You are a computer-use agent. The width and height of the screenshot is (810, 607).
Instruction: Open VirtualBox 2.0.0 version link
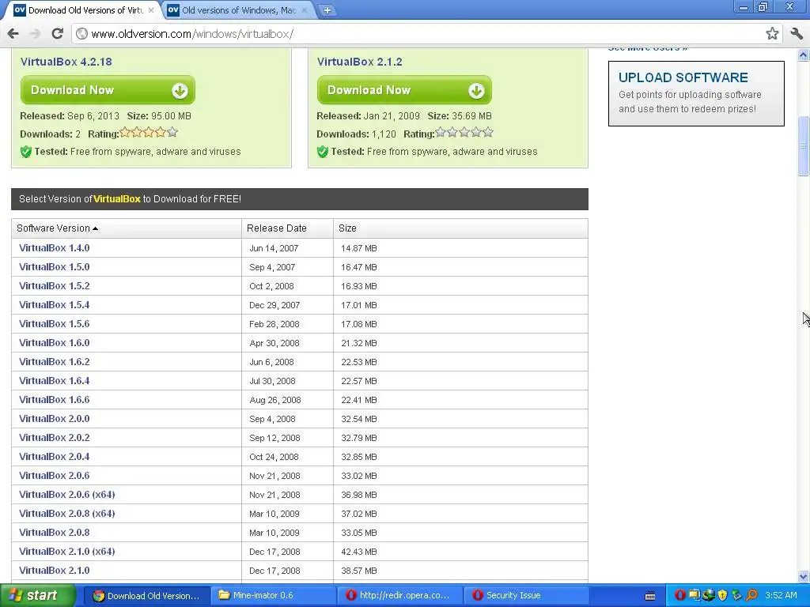(x=55, y=419)
